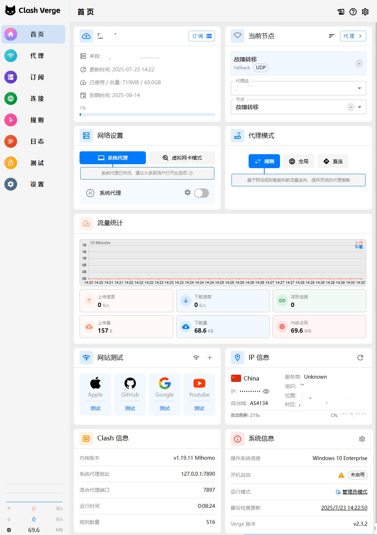Click the 管理员模式 link
The width and height of the screenshot is (377, 535).
click(355, 492)
